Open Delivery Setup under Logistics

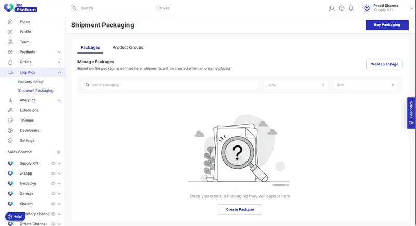pyautogui.click(x=31, y=82)
